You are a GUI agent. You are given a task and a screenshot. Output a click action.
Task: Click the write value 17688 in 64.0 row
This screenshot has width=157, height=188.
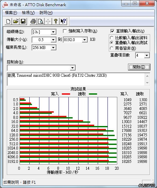tap(127, 131)
